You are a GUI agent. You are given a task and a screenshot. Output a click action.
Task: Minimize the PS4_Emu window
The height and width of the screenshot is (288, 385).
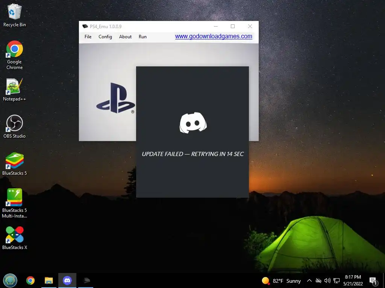coord(216,26)
